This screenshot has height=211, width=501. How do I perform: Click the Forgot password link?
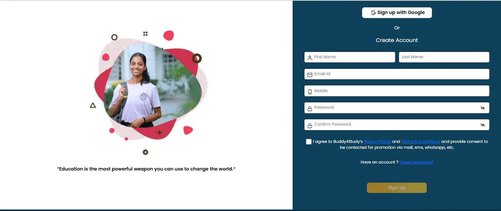coord(416,162)
